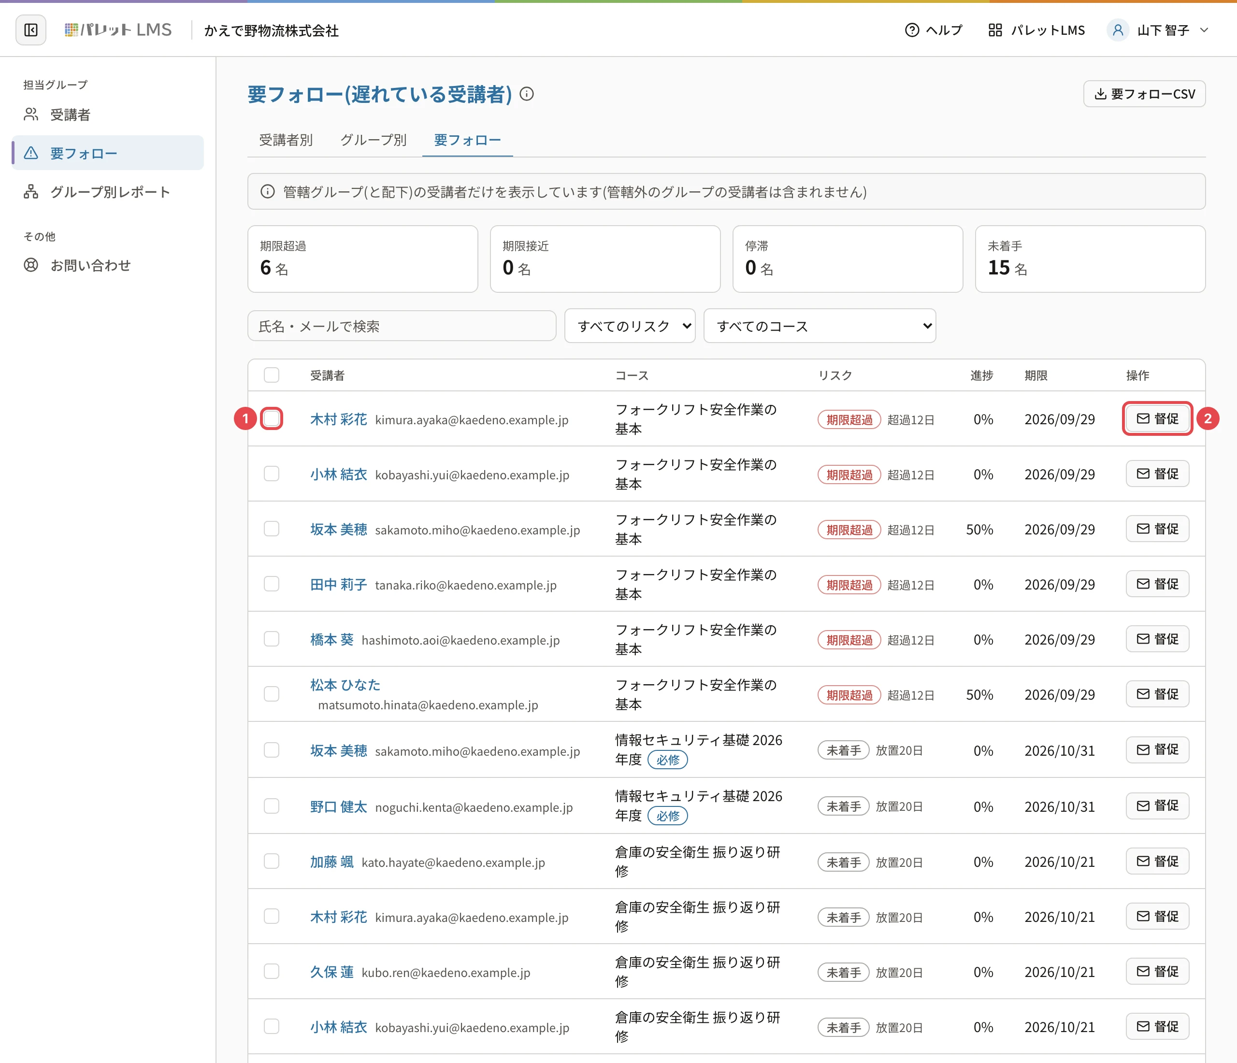Click the mail icon in 橋本 葵 row
The image size is (1237, 1063).
tap(1143, 639)
